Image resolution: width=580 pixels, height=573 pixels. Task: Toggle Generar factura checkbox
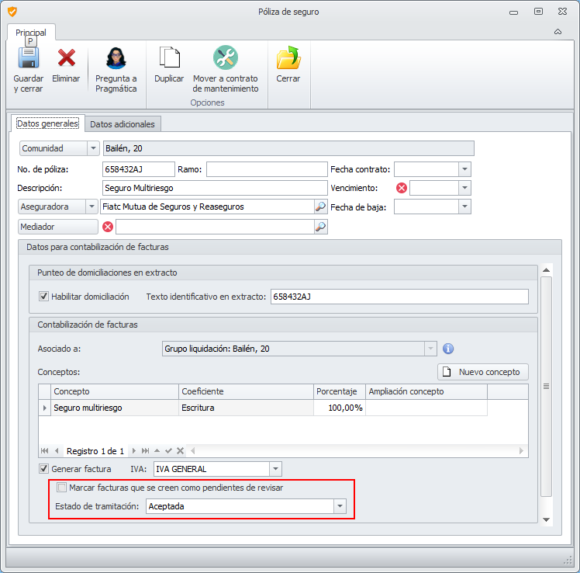(x=43, y=469)
